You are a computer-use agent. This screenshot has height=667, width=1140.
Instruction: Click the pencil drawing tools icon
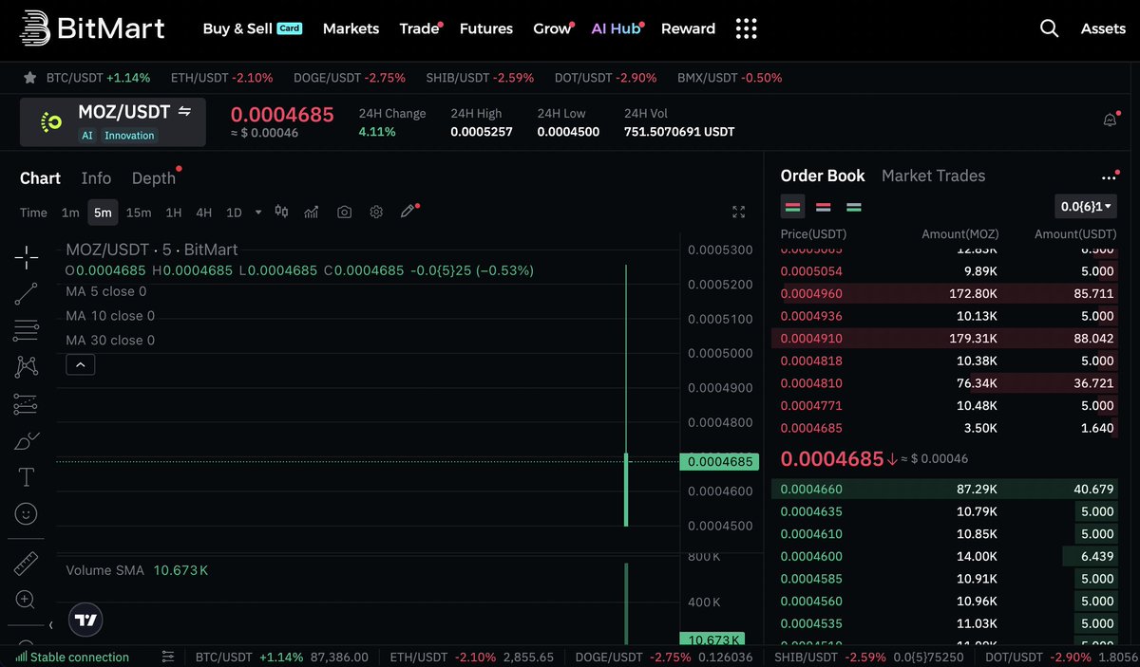pos(408,212)
